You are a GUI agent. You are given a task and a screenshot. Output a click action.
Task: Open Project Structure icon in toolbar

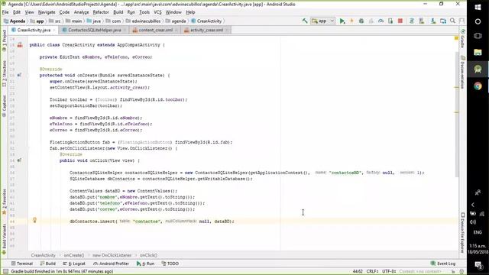click(443, 21)
